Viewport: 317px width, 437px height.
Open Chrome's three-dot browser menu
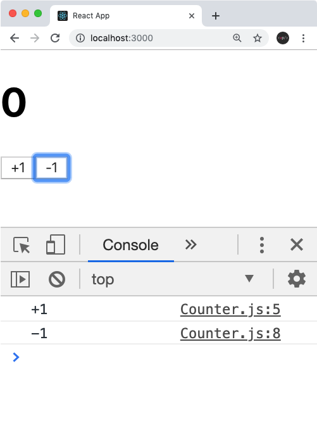pos(303,38)
